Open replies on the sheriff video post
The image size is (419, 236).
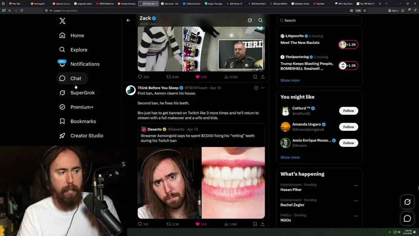point(143,77)
